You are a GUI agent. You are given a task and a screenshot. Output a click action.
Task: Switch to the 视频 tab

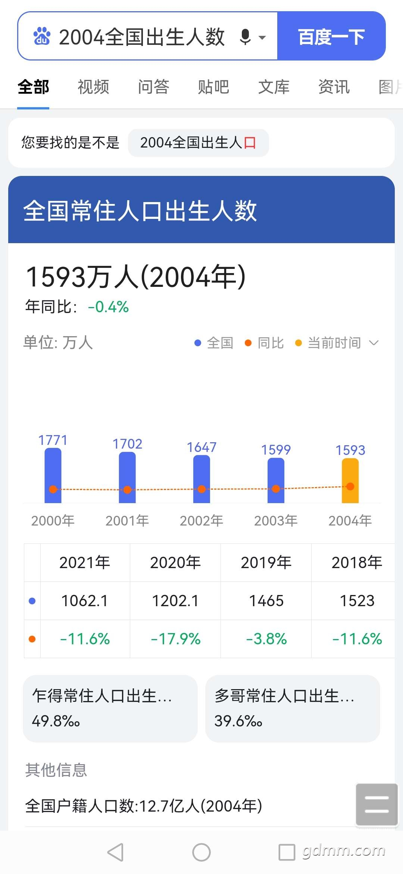point(93,87)
